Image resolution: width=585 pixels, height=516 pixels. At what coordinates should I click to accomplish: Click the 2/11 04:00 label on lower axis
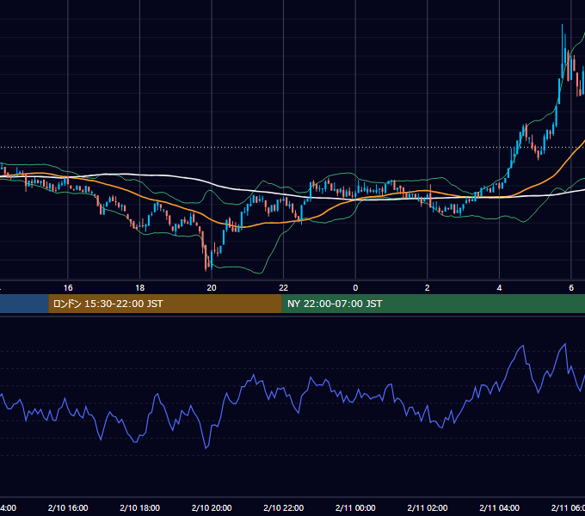pyautogui.click(x=499, y=507)
